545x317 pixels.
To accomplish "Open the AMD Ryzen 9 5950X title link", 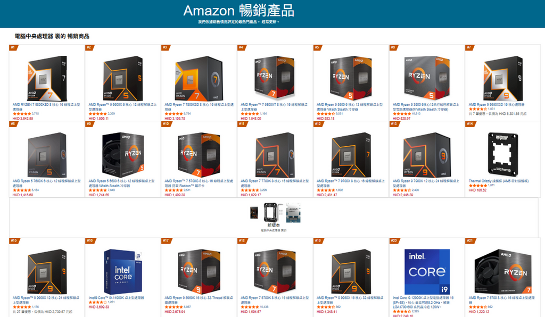I will pyautogui.click(x=199, y=300).
